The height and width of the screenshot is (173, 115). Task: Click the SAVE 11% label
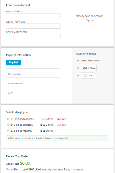point(61,125)
